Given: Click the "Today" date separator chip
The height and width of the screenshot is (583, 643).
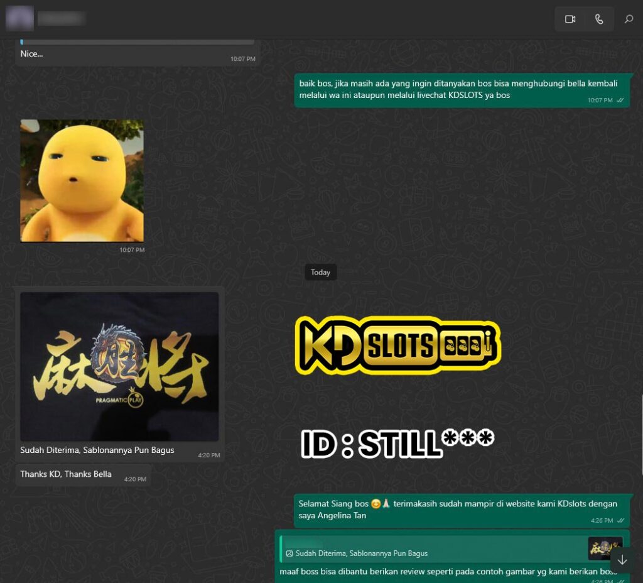Looking at the screenshot, I should (320, 272).
